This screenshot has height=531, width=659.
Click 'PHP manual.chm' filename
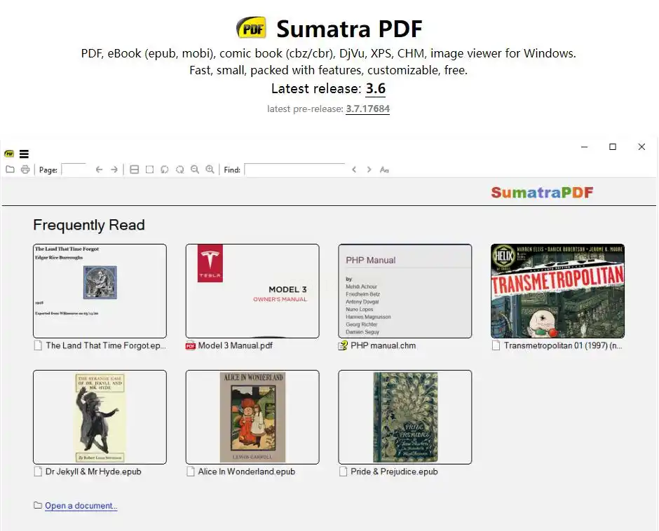(x=383, y=345)
